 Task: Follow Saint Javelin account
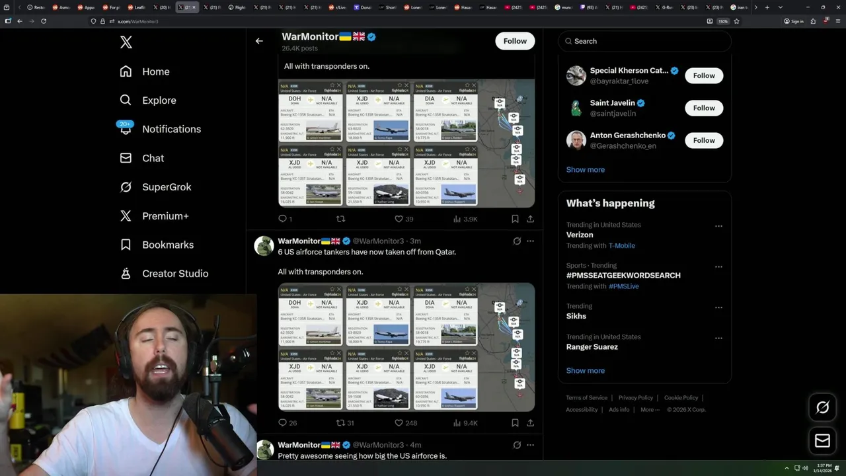click(704, 108)
